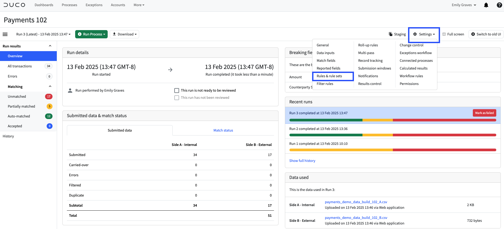Open the Run 3 (Latest) run selector

point(43,34)
